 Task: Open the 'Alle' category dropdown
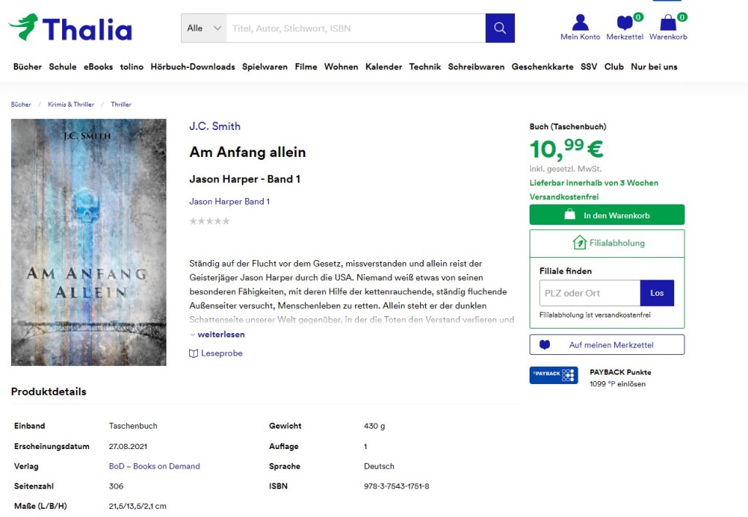tap(204, 28)
